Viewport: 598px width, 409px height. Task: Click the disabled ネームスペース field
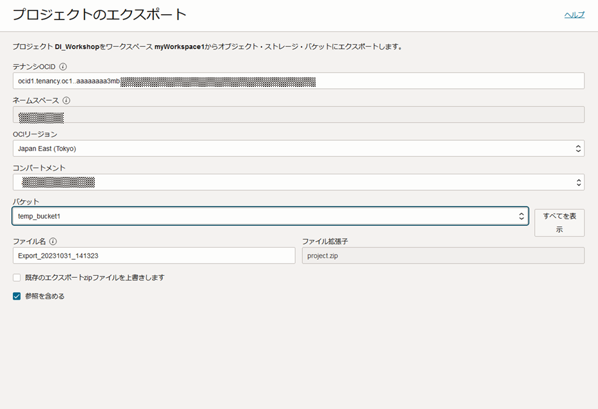(x=298, y=114)
